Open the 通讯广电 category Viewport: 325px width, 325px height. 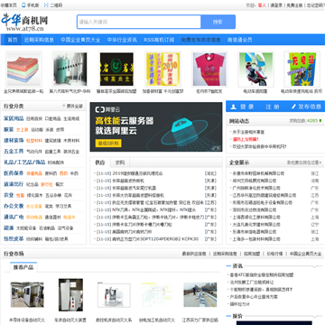click(x=14, y=217)
